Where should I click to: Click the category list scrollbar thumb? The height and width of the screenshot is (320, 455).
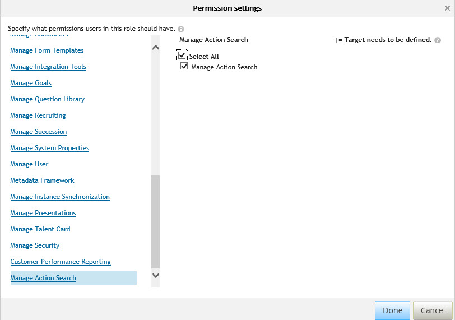156,222
